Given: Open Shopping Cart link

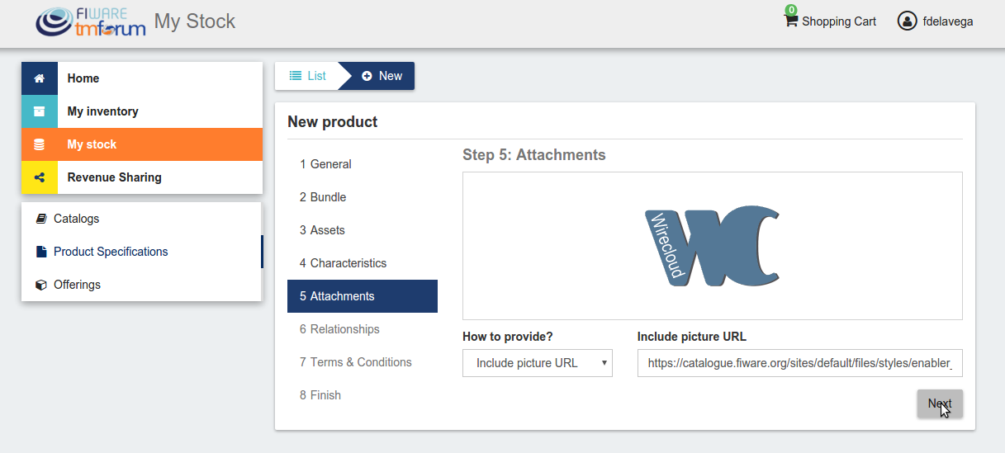Looking at the screenshot, I should pos(830,21).
